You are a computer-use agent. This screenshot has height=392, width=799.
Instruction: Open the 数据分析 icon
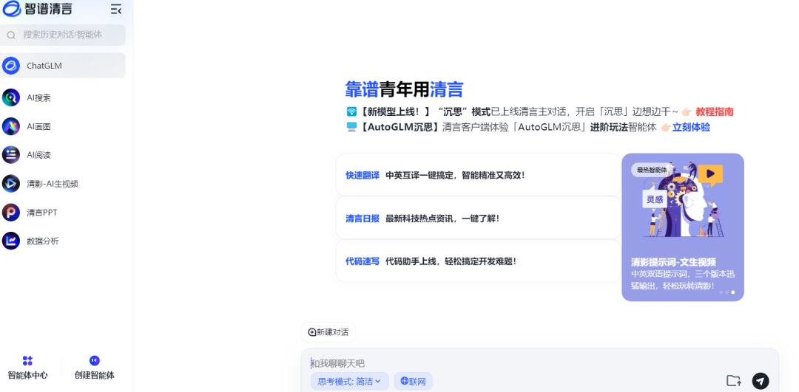click(10, 241)
